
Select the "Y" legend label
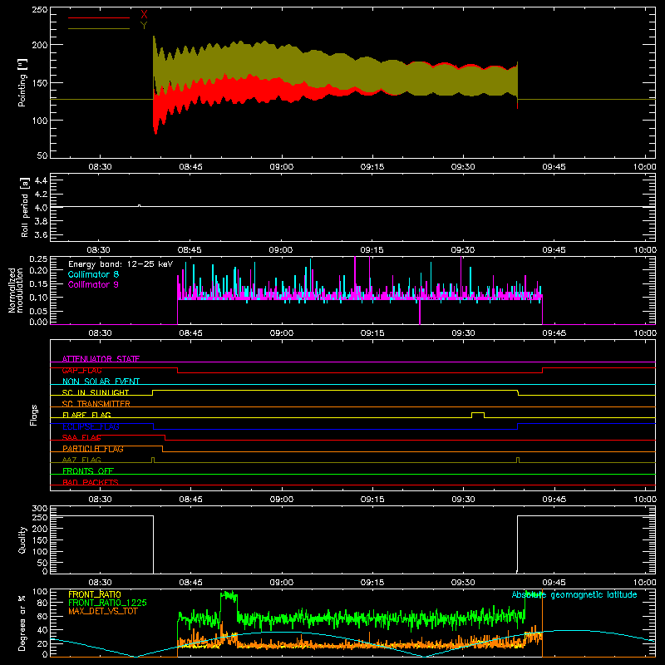coord(144,26)
